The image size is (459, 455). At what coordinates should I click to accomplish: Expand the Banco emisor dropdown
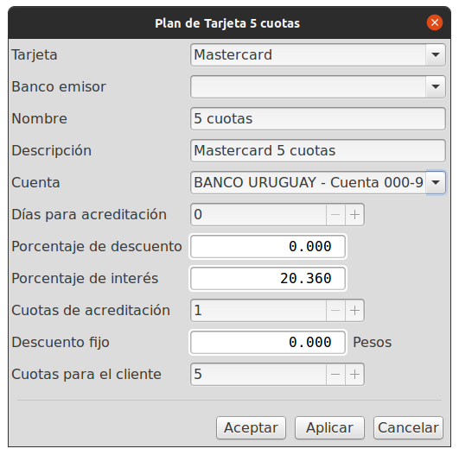coord(436,87)
